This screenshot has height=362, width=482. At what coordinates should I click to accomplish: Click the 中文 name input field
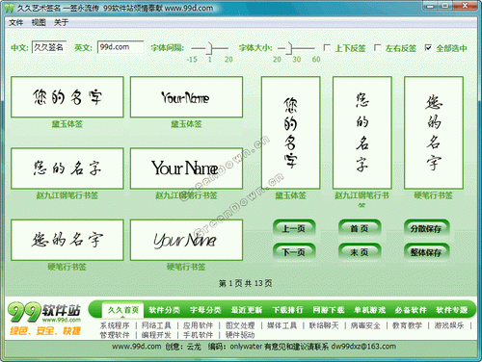click(x=49, y=47)
